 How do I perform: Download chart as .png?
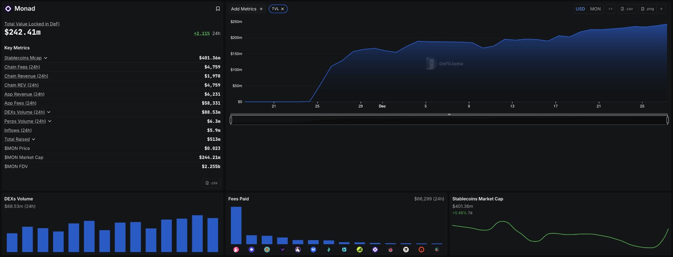point(647,9)
